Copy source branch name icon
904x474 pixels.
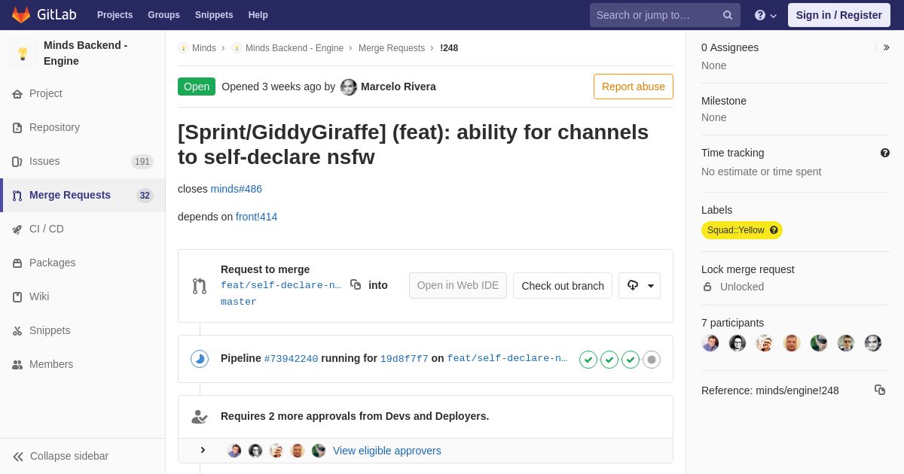click(356, 285)
